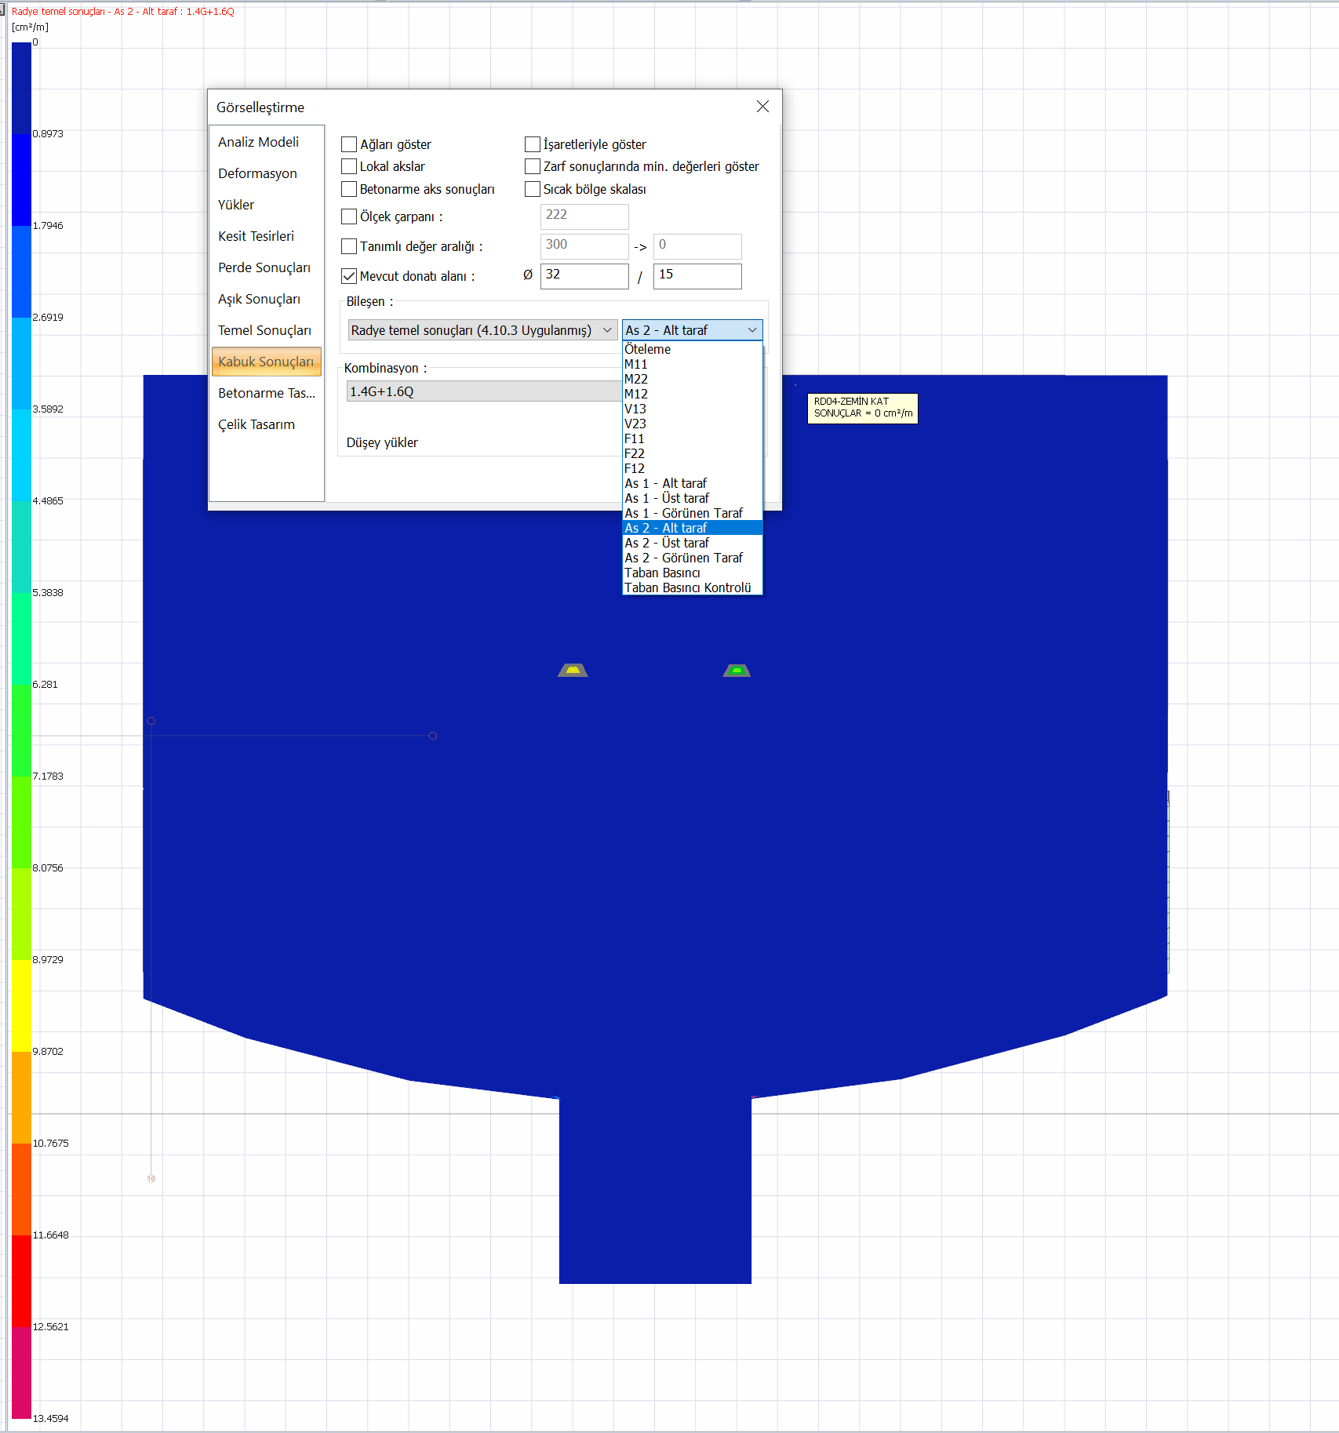This screenshot has height=1433, width=1339.
Task: Edit the rebar diameter field 32
Action: pyautogui.click(x=584, y=275)
